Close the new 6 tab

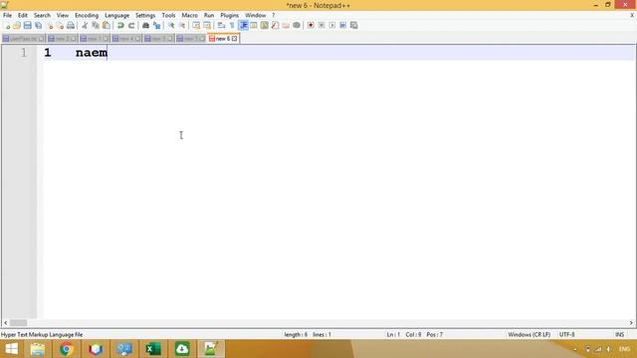click(x=235, y=39)
